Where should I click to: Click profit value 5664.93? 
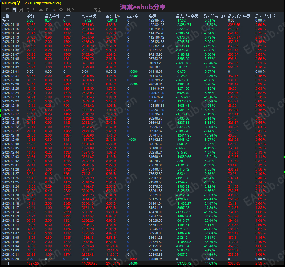[88, 25]
